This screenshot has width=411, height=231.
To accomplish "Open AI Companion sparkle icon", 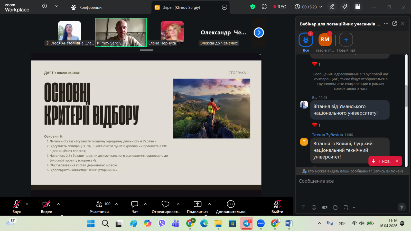I will click(x=345, y=7).
